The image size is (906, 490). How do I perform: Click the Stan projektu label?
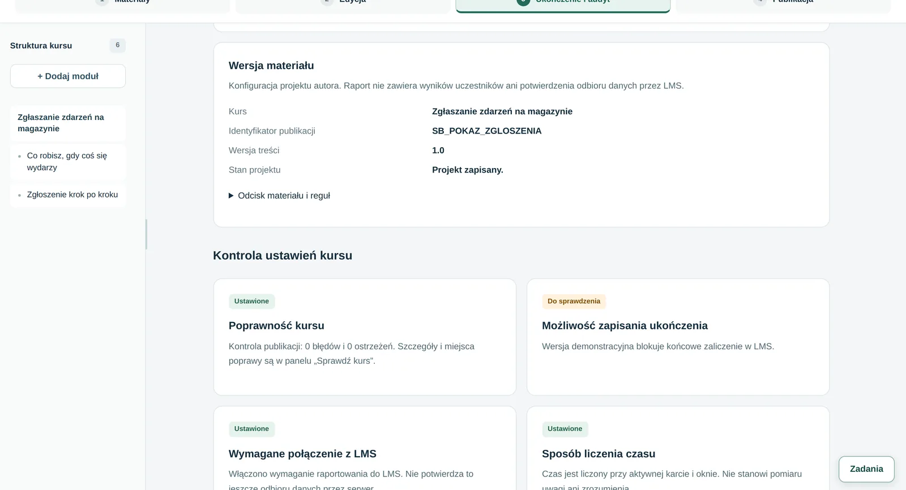[x=255, y=170]
